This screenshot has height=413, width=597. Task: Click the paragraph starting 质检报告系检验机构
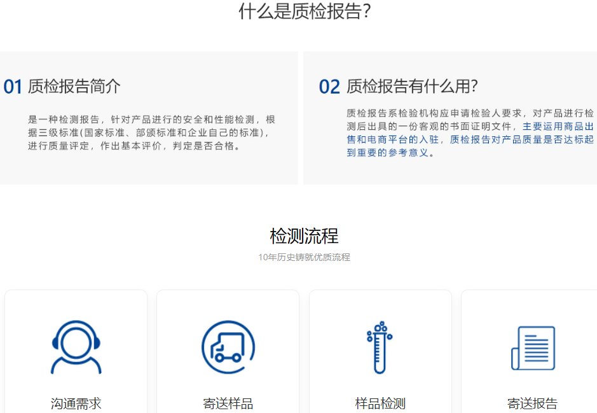470,133
